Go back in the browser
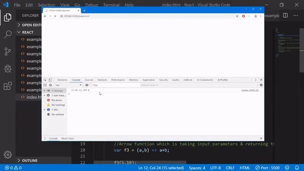This screenshot has height=171, width=304. tap(45, 16)
